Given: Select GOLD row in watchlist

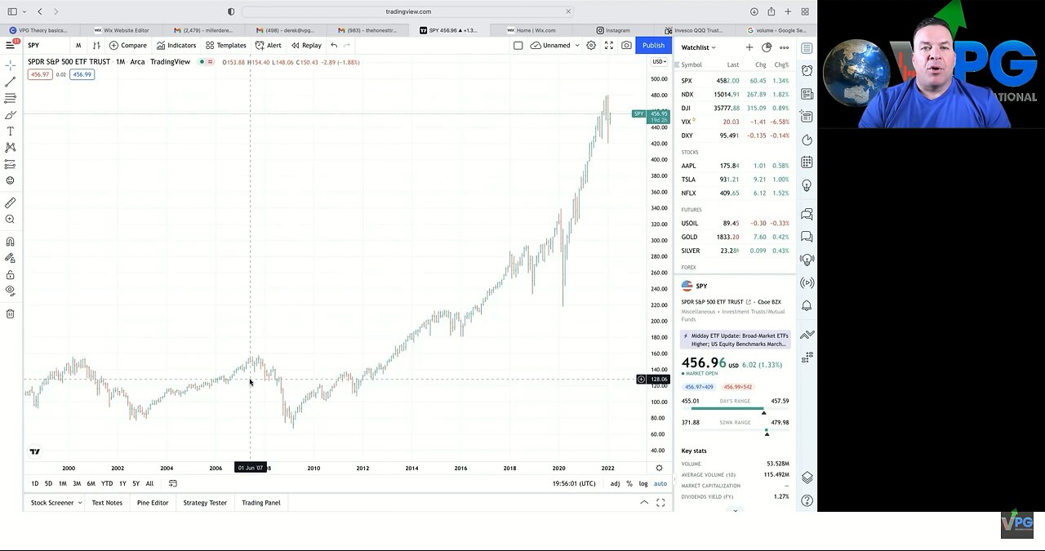Looking at the screenshot, I should (x=736, y=237).
